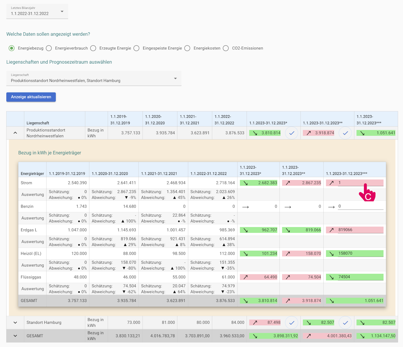The width and height of the screenshot is (403, 347).
Task: Click checkmark next to Nordrheinwestfalen forecast 3.810.814
Action: (x=292, y=133)
